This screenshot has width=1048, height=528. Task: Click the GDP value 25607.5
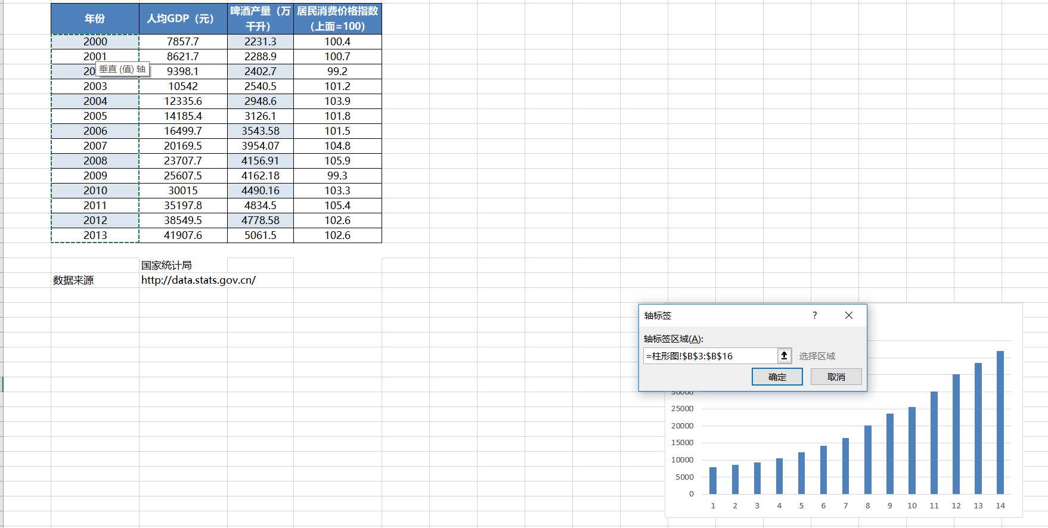coord(183,176)
